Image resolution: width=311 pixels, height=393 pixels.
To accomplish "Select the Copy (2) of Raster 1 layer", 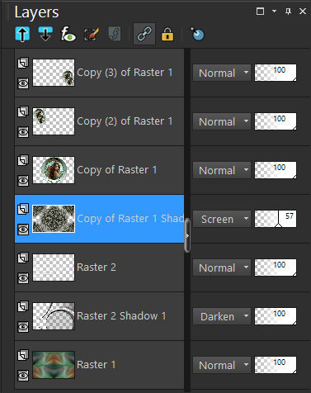I will coord(99,121).
